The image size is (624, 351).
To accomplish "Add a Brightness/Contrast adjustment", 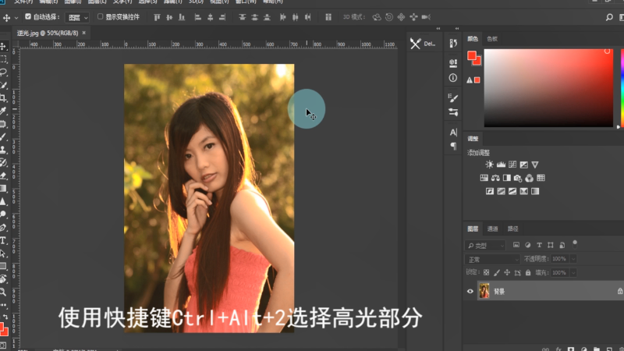I will tap(490, 165).
